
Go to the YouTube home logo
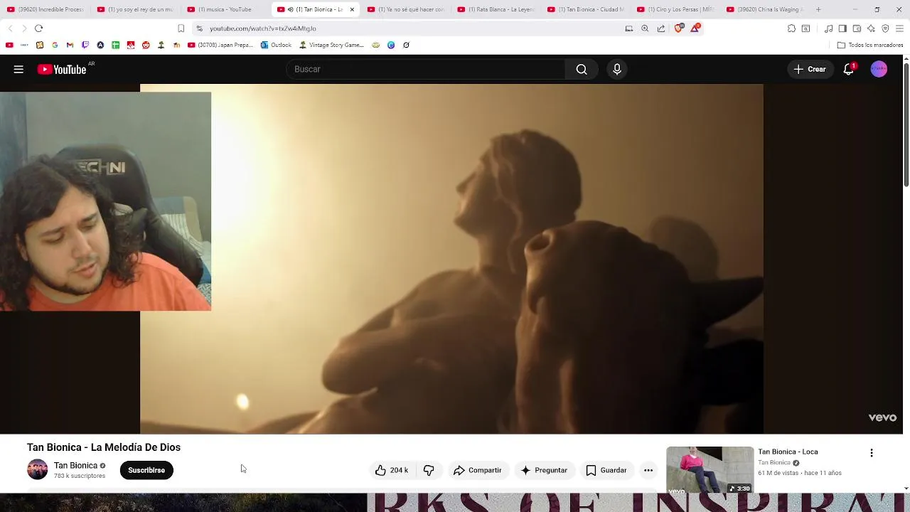point(62,69)
